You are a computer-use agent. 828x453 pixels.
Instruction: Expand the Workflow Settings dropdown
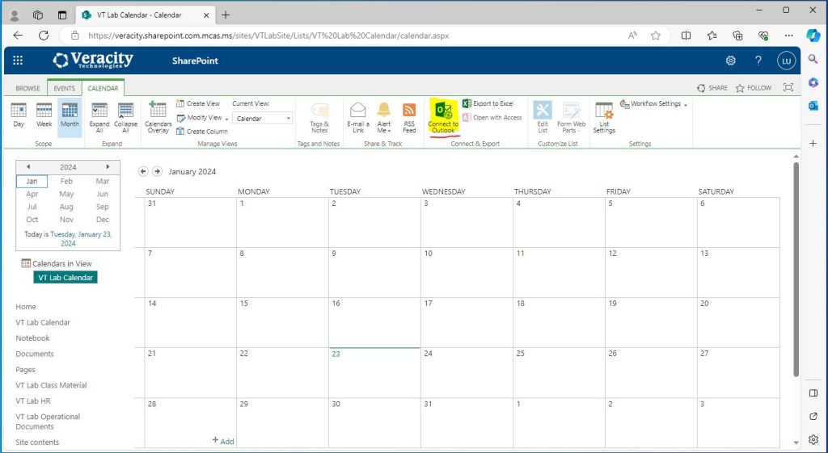click(686, 104)
